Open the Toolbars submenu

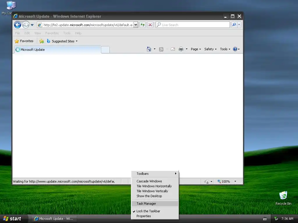click(155, 174)
